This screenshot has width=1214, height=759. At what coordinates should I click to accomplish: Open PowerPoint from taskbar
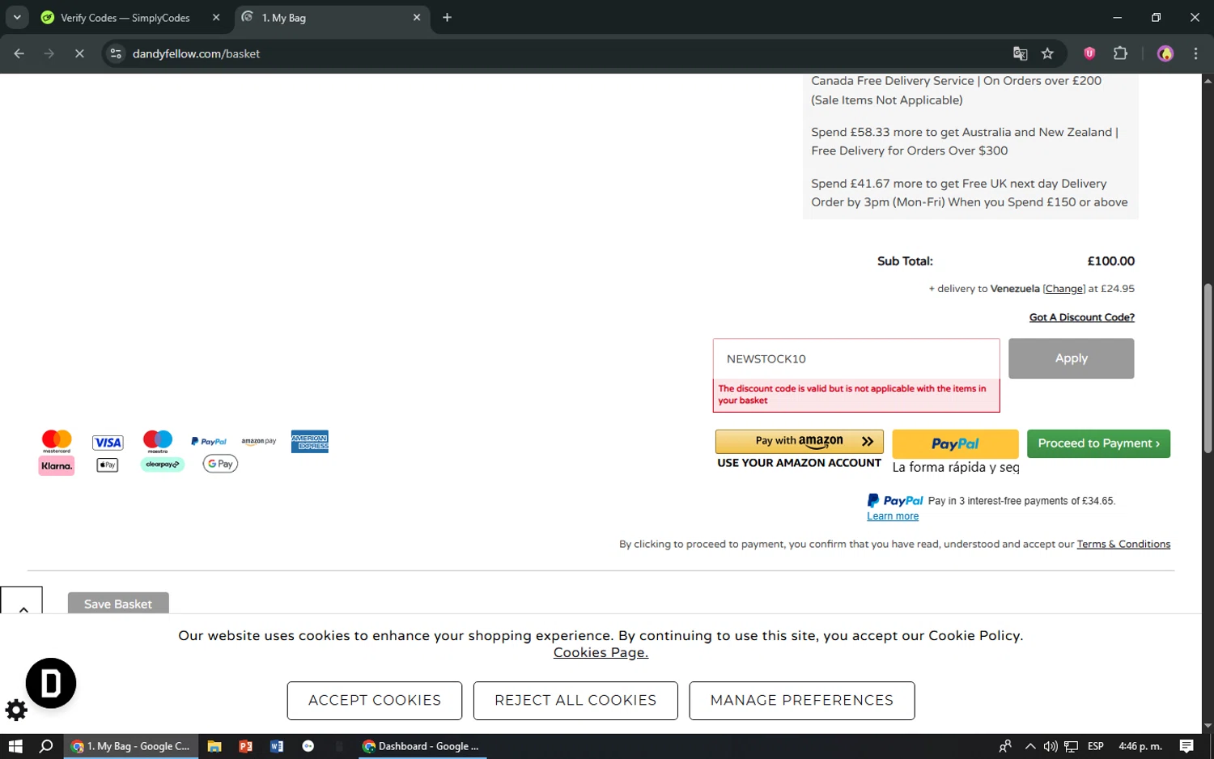(x=245, y=746)
